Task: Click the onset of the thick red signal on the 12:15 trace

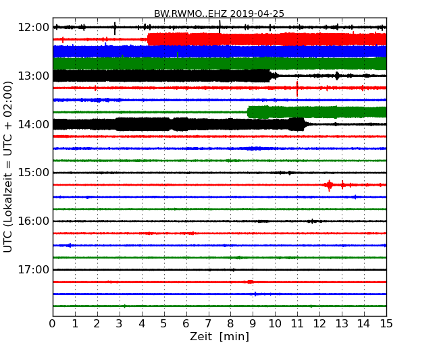Action: 148,39
